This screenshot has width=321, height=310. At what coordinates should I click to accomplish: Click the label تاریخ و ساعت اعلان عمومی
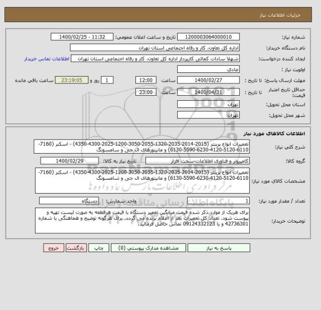tap(145, 37)
